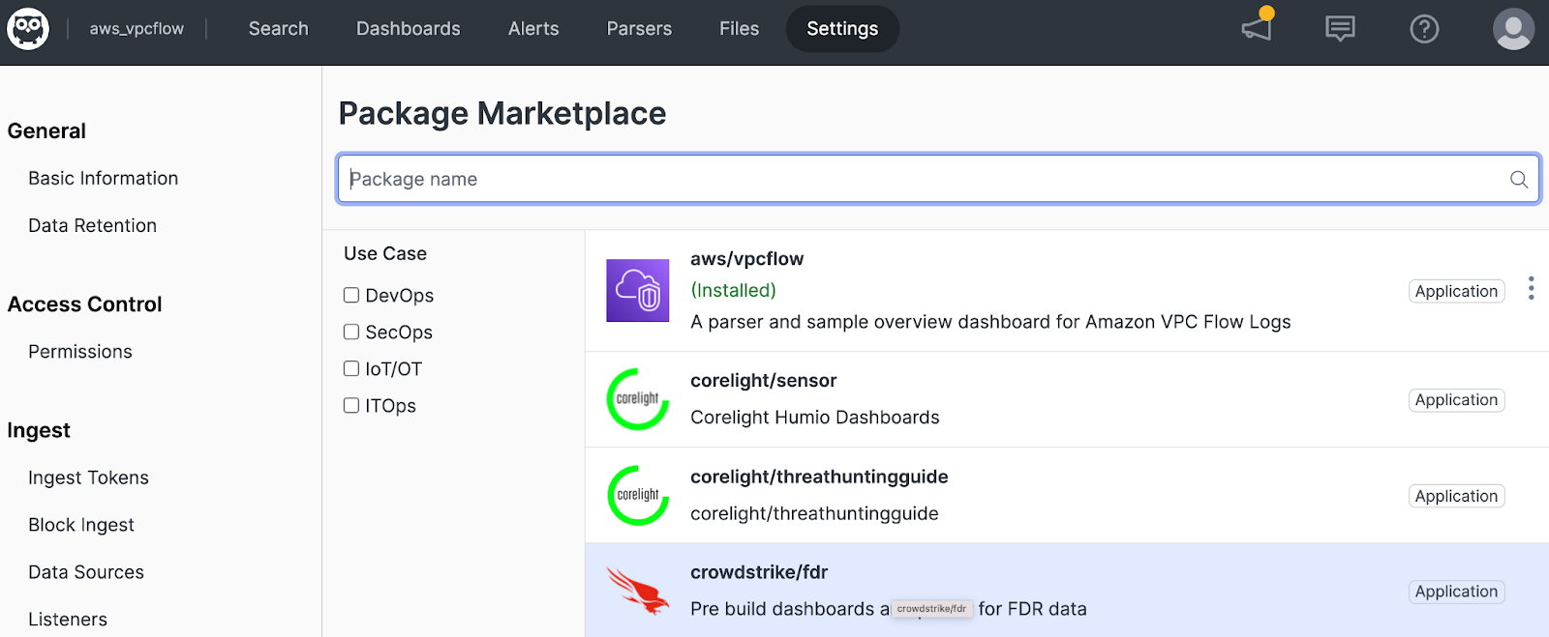Viewport: 1549px width, 637px height.
Task: Click the Package Marketplace heading
Action: (502, 113)
